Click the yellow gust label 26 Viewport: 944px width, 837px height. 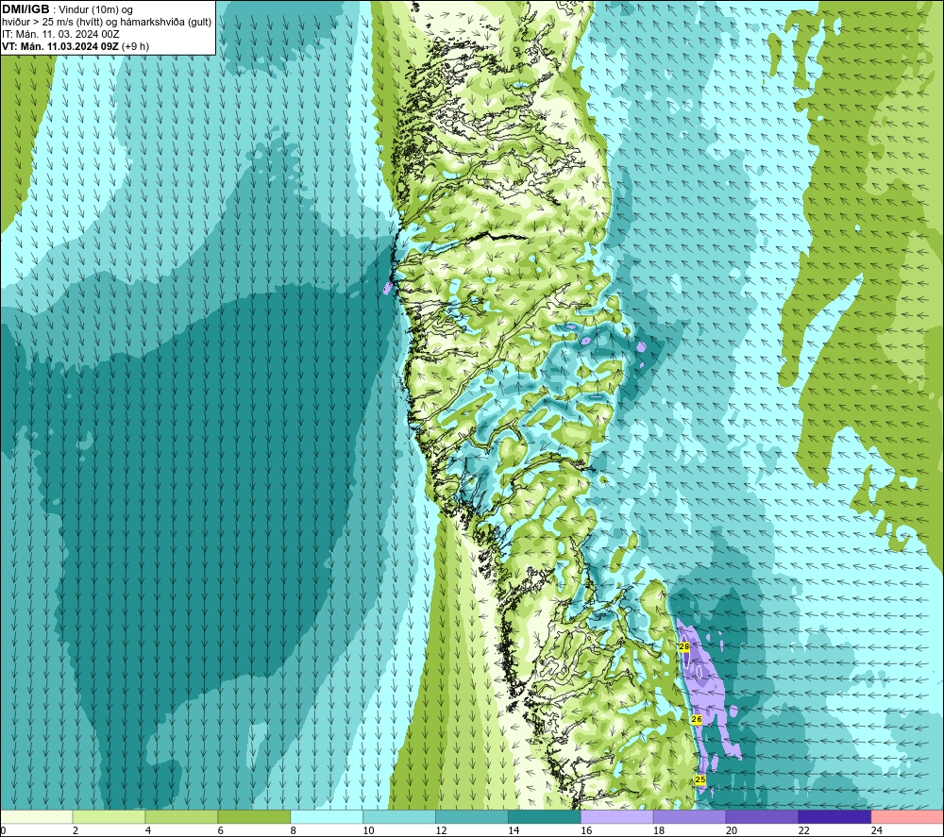pos(697,719)
